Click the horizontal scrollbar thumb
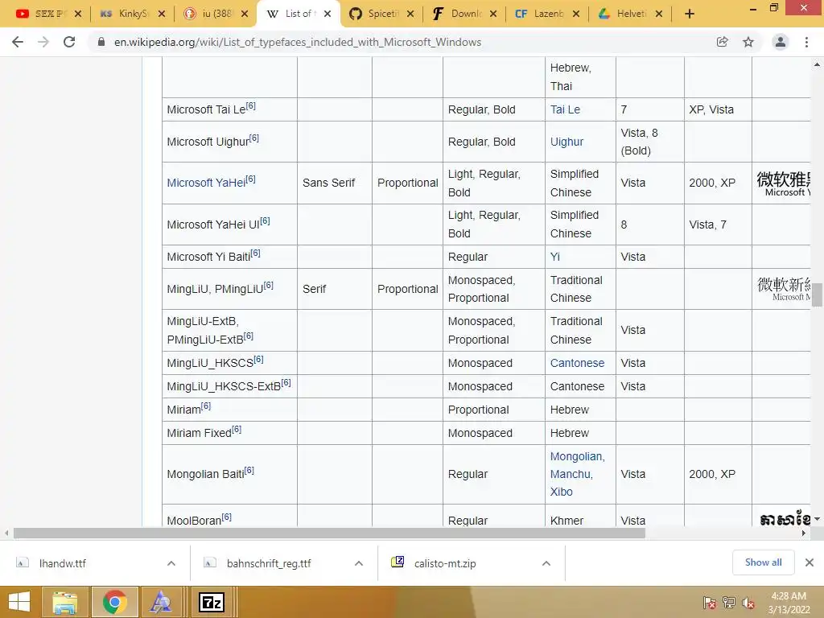The width and height of the screenshot is (824, 618). tap(329, 534)
